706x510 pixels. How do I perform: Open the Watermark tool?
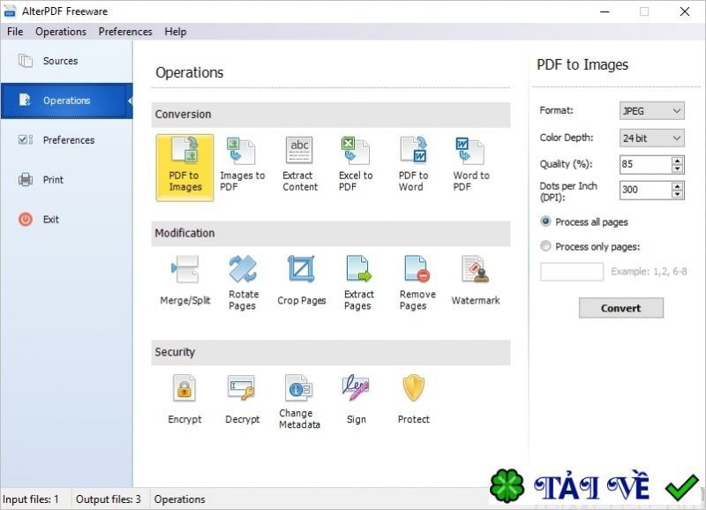click(475, 281)
